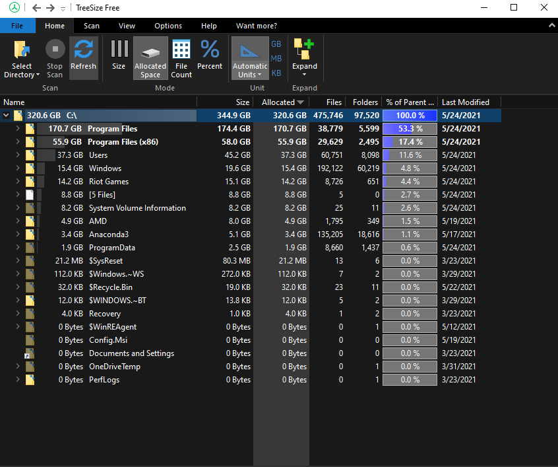Image resolution: width=558 pixels, height=467 pixels.
Task: Click the [5 Files] file icon
Action: 30,195
